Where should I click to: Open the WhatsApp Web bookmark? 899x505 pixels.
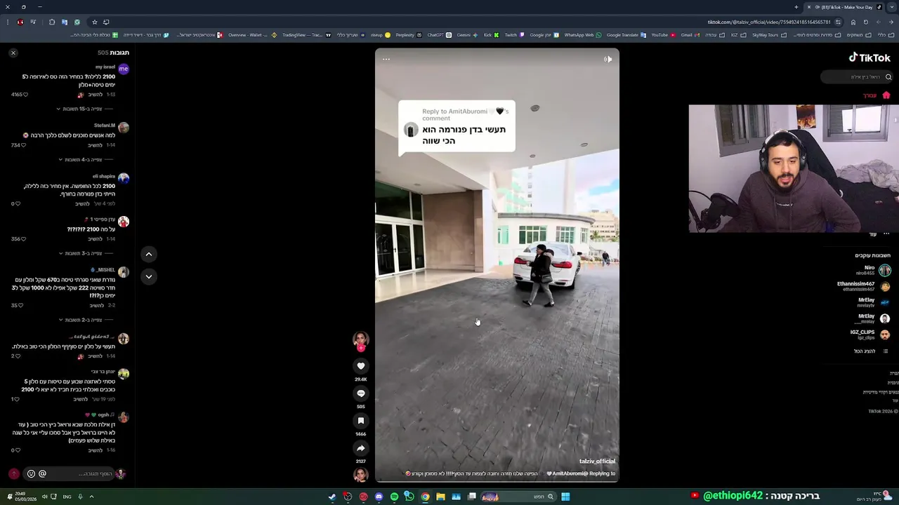tap(583, 35)
